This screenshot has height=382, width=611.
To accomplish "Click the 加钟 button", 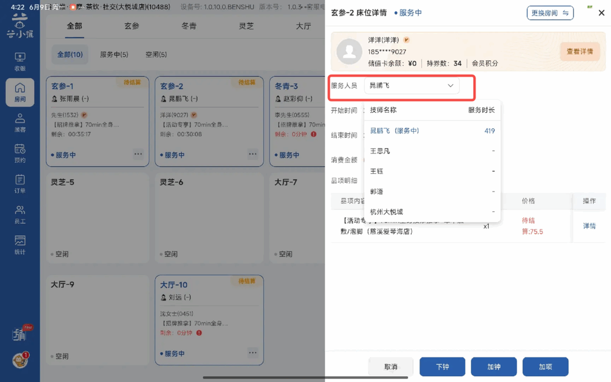I will 493,366.
